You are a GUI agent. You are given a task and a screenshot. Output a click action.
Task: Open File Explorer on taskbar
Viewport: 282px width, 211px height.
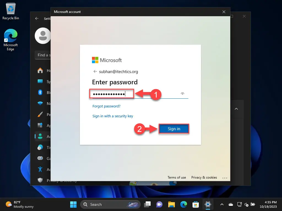point(171,204)
